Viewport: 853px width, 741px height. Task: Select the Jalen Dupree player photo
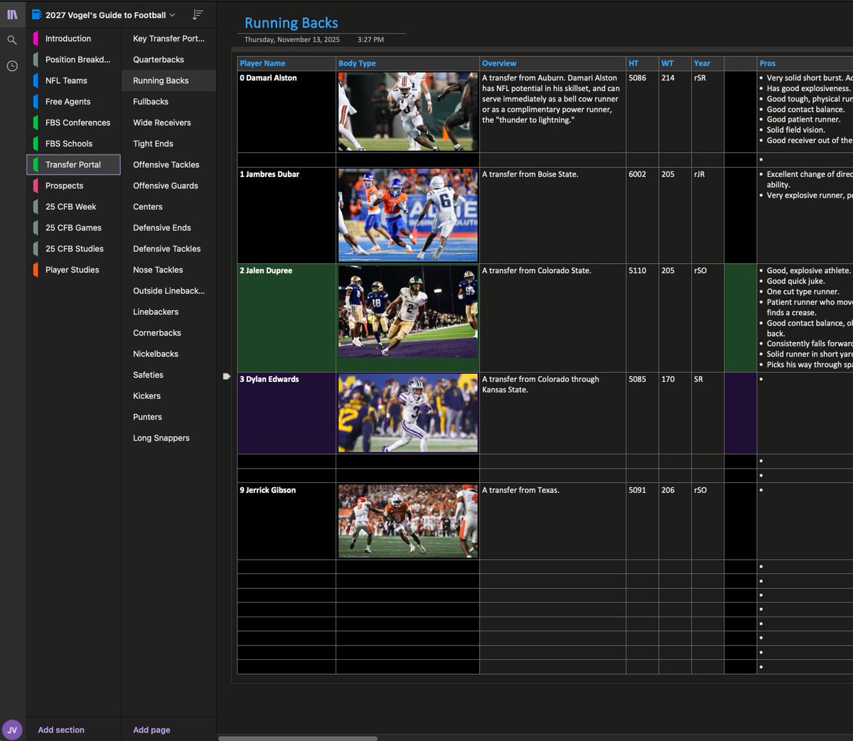point(408,311)
